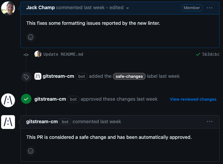
Task: Open the Update README.md commit
Action: 63,54
